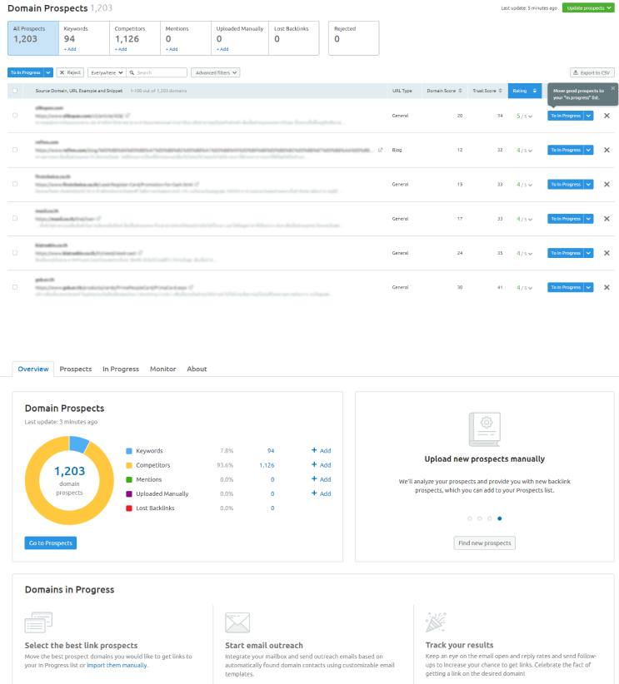
Task: Remove the last visible prospect row with X
Action: [607, 287]
